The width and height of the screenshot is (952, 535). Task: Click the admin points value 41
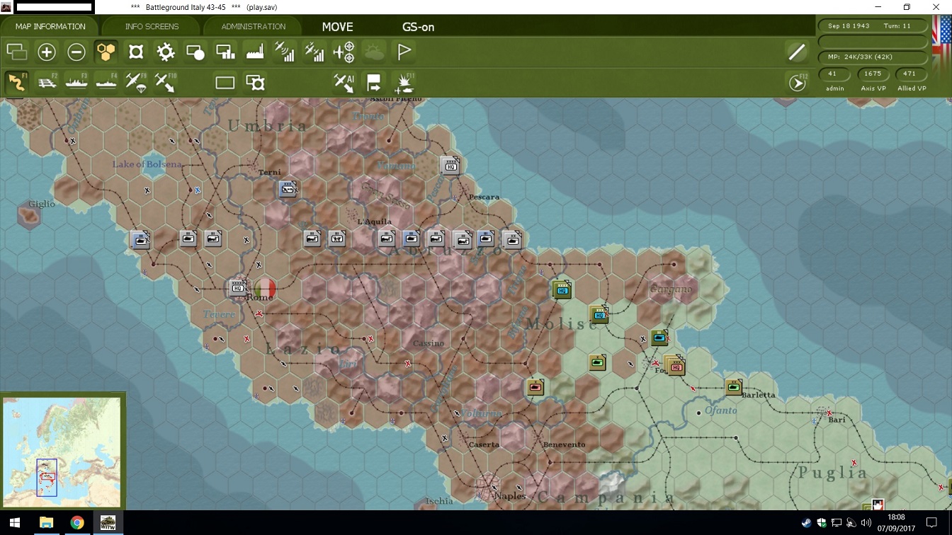click(x=833, y=74)
